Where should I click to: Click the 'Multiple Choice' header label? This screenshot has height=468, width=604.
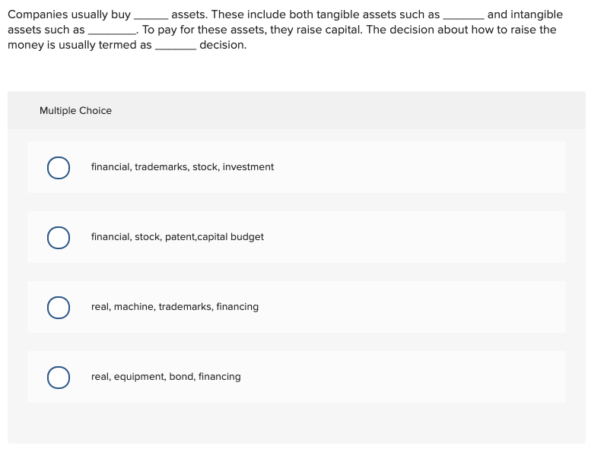click(x=75, y=111)
